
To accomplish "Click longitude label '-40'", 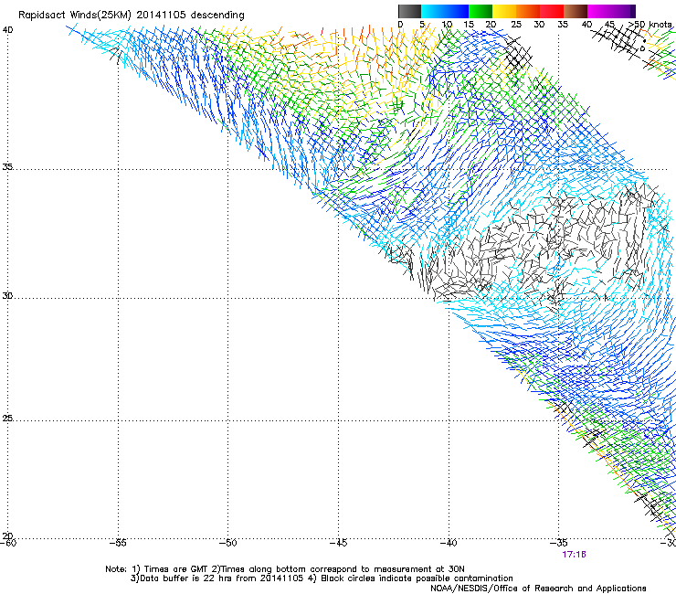I will click(x=449, y=543).
